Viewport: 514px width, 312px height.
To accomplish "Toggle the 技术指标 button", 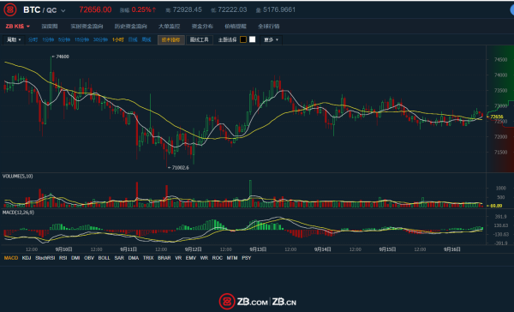I will pyautogui.click(x=171, y=39).
